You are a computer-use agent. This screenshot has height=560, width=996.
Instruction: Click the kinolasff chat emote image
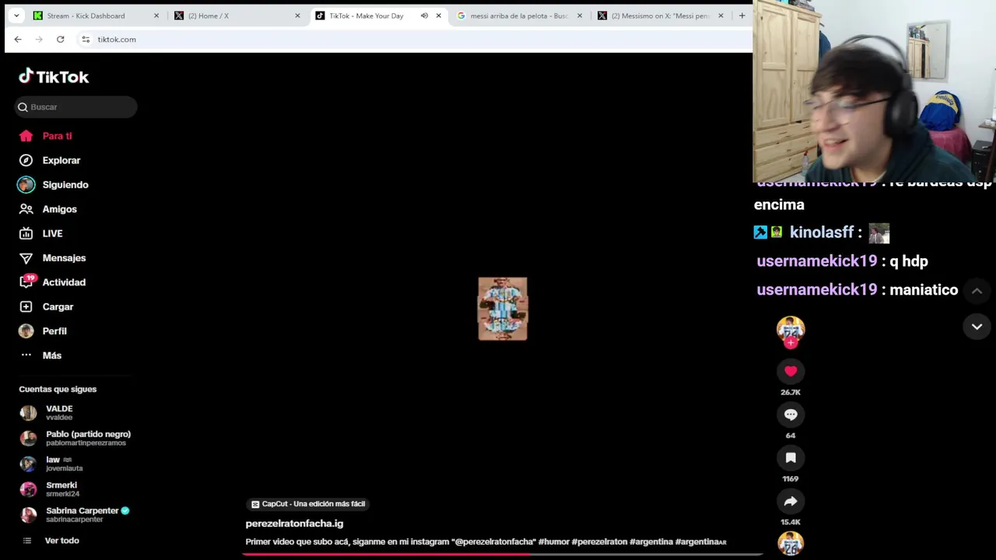coord(879,233)
